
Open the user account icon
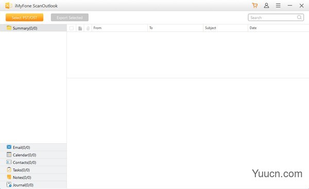[x=266, y=6]
